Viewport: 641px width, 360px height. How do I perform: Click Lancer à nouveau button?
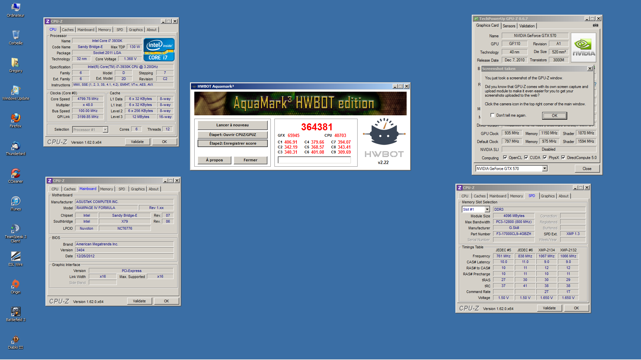pos(232,125)
